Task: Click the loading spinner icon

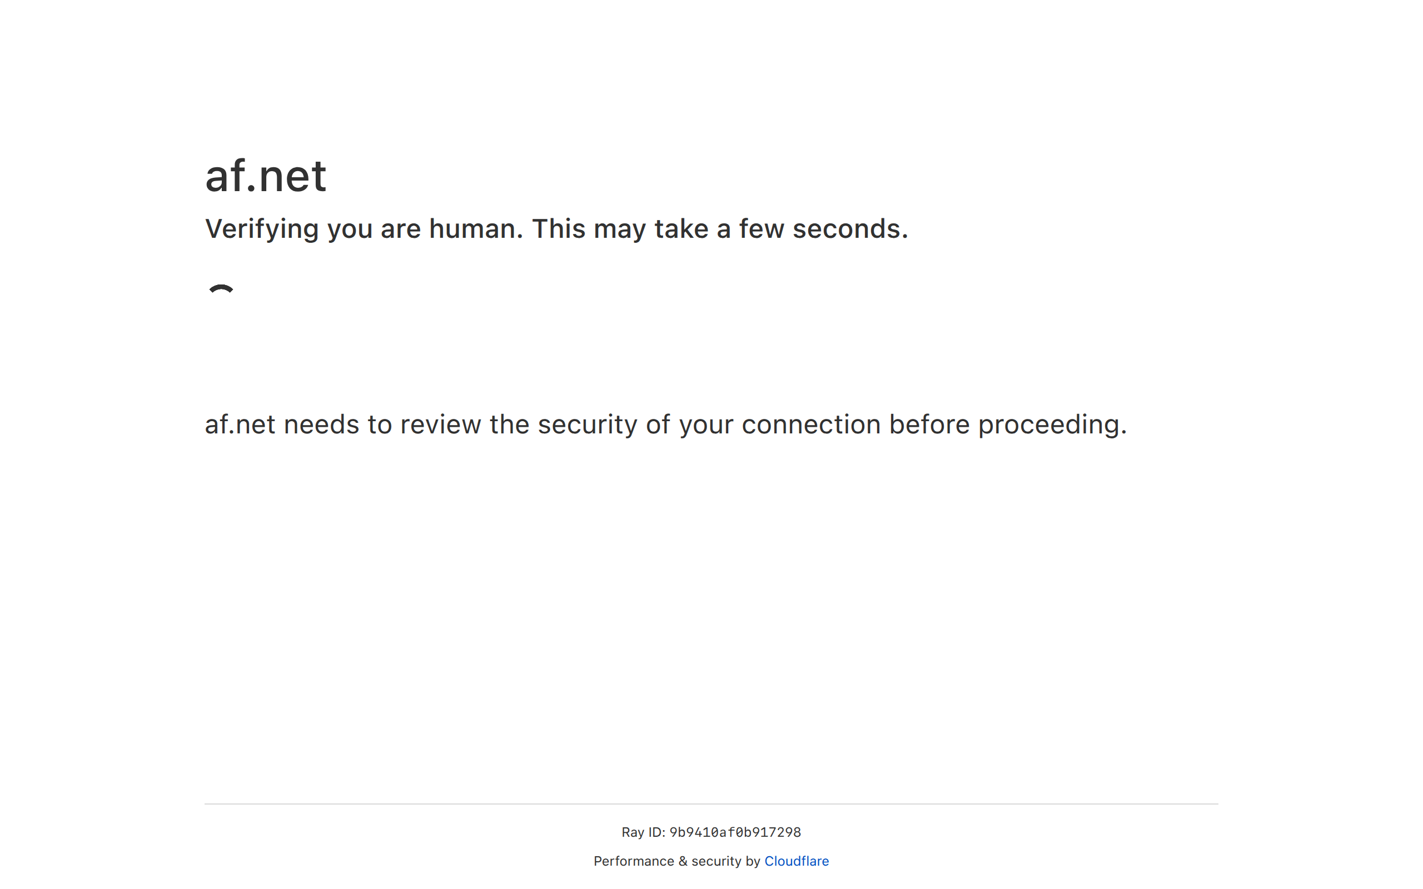Action: tap(221, 290)
